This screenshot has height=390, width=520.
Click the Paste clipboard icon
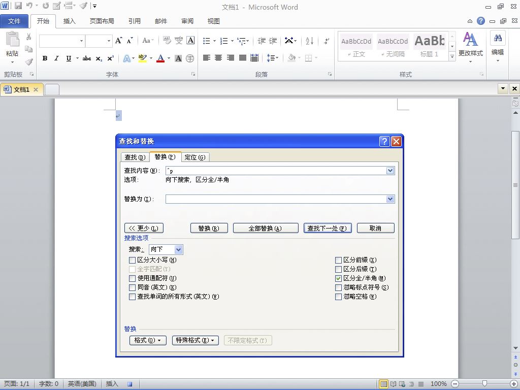[x=12, y=40]
